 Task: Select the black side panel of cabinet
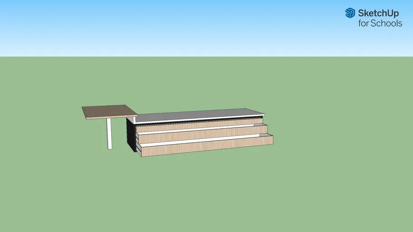pyautogui.click(x=131, y=134)
